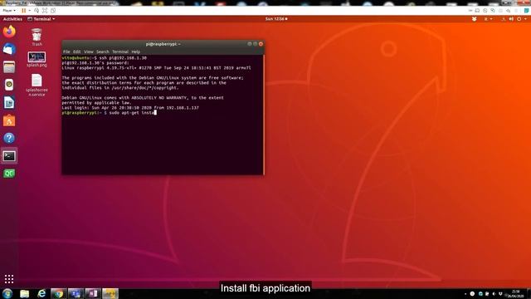Open the green QC app in dock

pos(9,174)
